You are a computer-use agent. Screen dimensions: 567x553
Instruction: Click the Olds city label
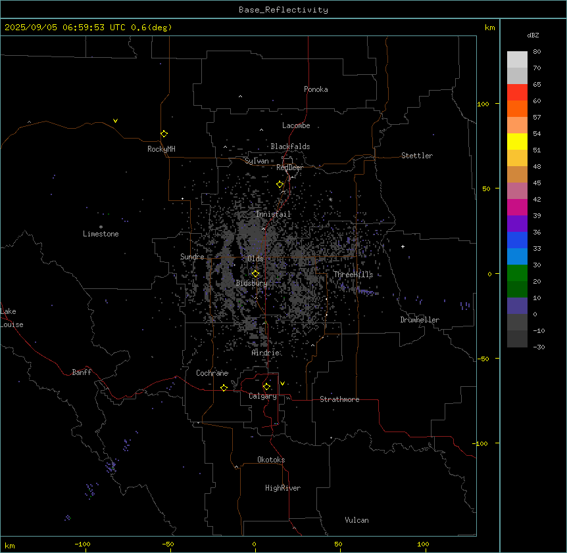coord(255,259)
